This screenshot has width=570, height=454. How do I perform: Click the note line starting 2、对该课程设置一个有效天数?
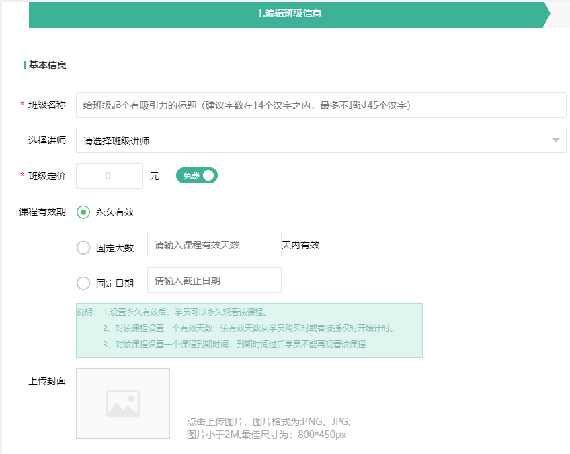click(249, 328)
